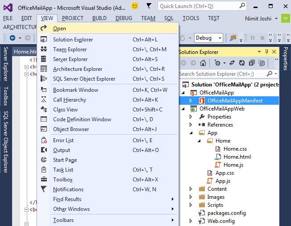Collapse the Home folder in tree
Image resolution: width=291 pixels, height=226 pixels.
click(x=199, y=141)
